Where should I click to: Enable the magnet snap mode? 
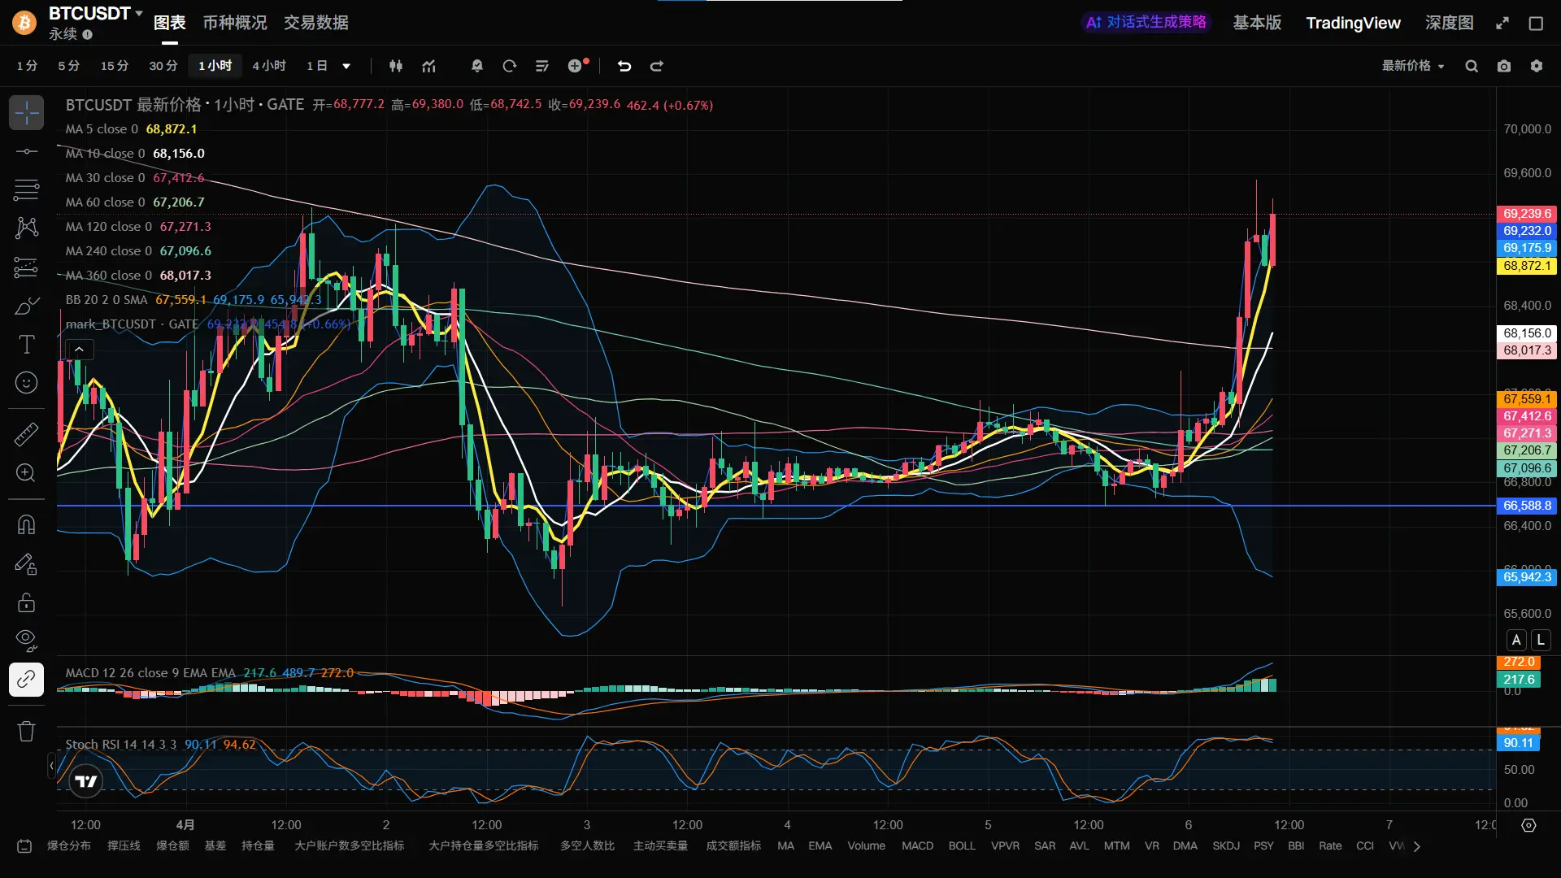26,524
